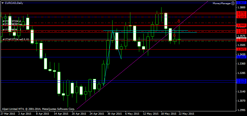Click the 30 Apr 2015 date label

point(114,114)
